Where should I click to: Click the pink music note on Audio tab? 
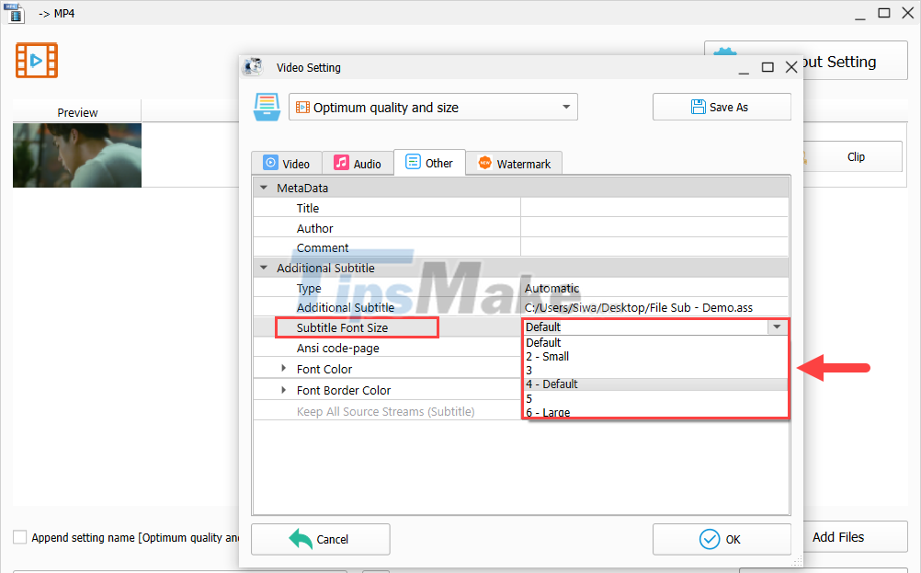pos(340,162)
